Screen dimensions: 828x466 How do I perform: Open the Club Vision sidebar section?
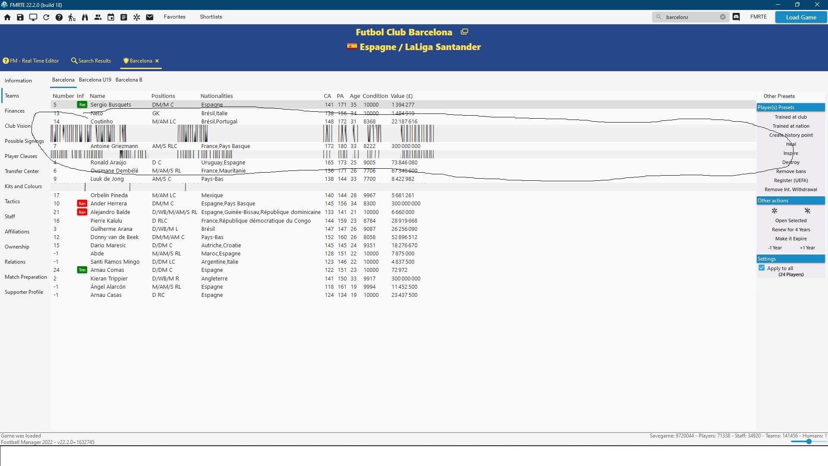pyautogui.click(x=18, y=126)
